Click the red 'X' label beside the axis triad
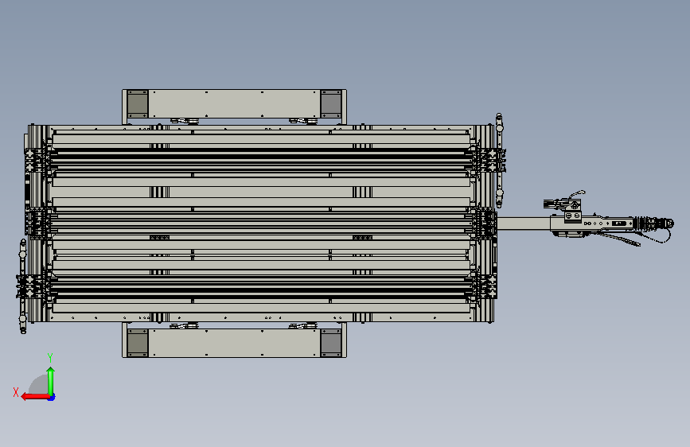Screen dimensions: 690x447 16,392
